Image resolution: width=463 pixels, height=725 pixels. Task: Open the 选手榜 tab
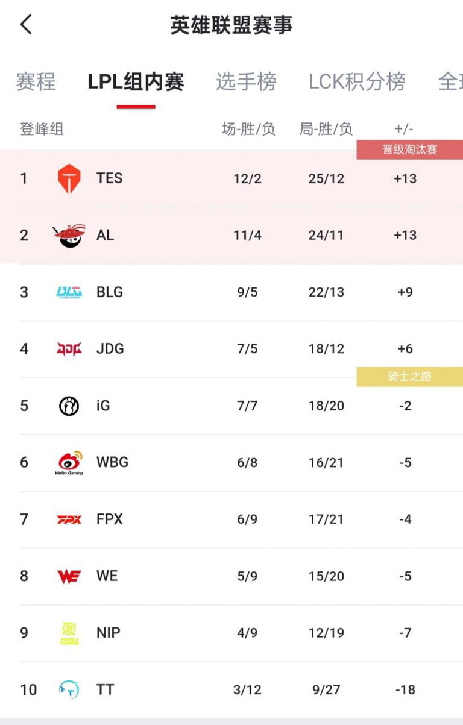coord(246,81)
